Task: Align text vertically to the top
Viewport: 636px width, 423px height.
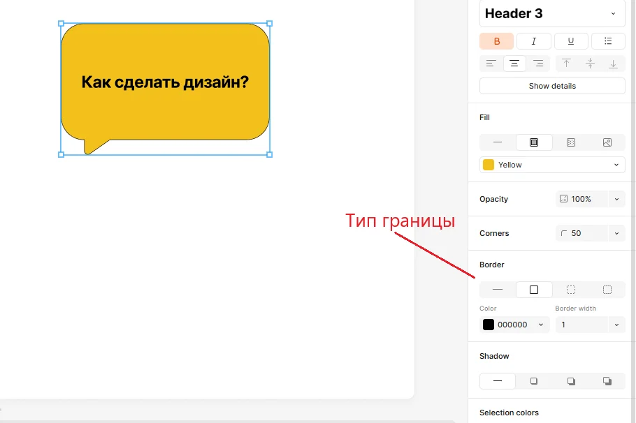Action: pyautogui.click(x=567, y=64)
